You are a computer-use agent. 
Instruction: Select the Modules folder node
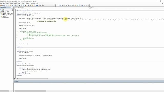point(4,16)
